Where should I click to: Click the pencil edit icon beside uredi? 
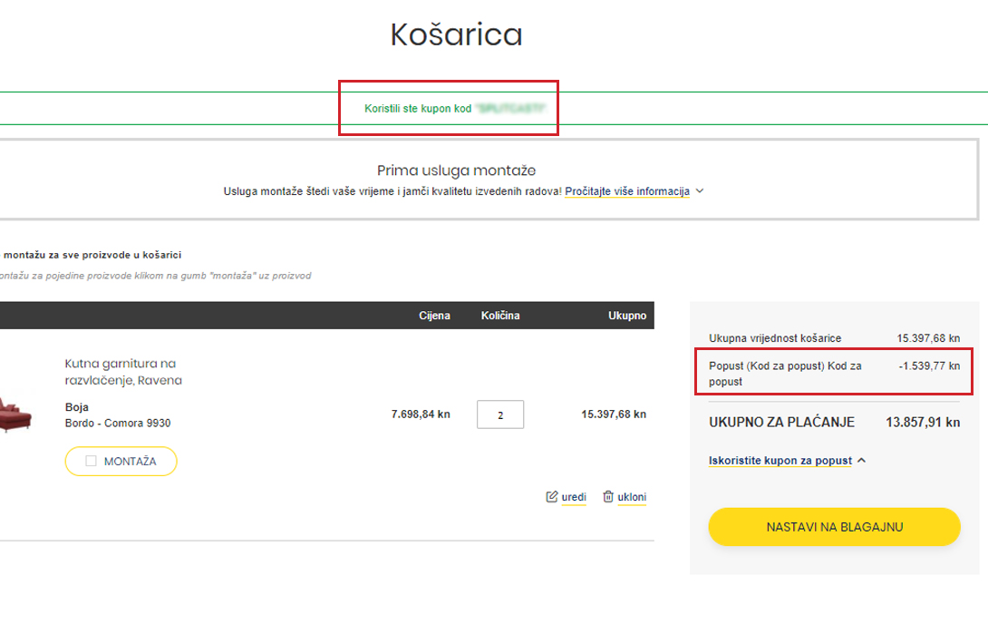click(552, 497)
